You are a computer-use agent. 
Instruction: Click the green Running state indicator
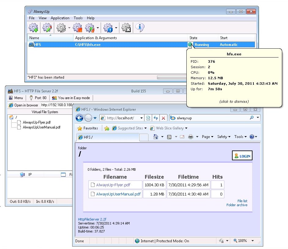(x=190, y=44)
